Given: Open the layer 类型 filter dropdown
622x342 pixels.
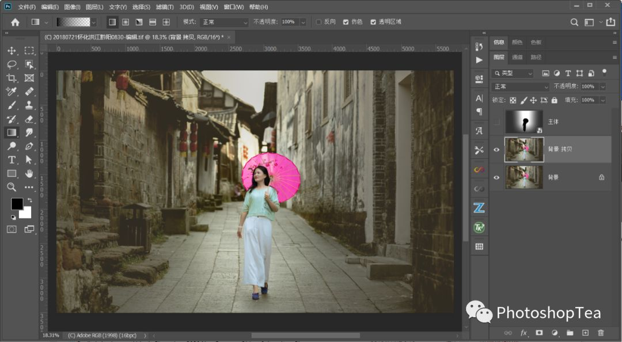Looking at the screenshot, I should pos(513,73).
